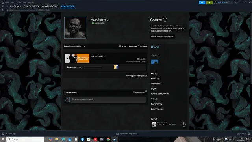
Task: Reload the page with the refresh icon
Action: [x=3, y=10]
